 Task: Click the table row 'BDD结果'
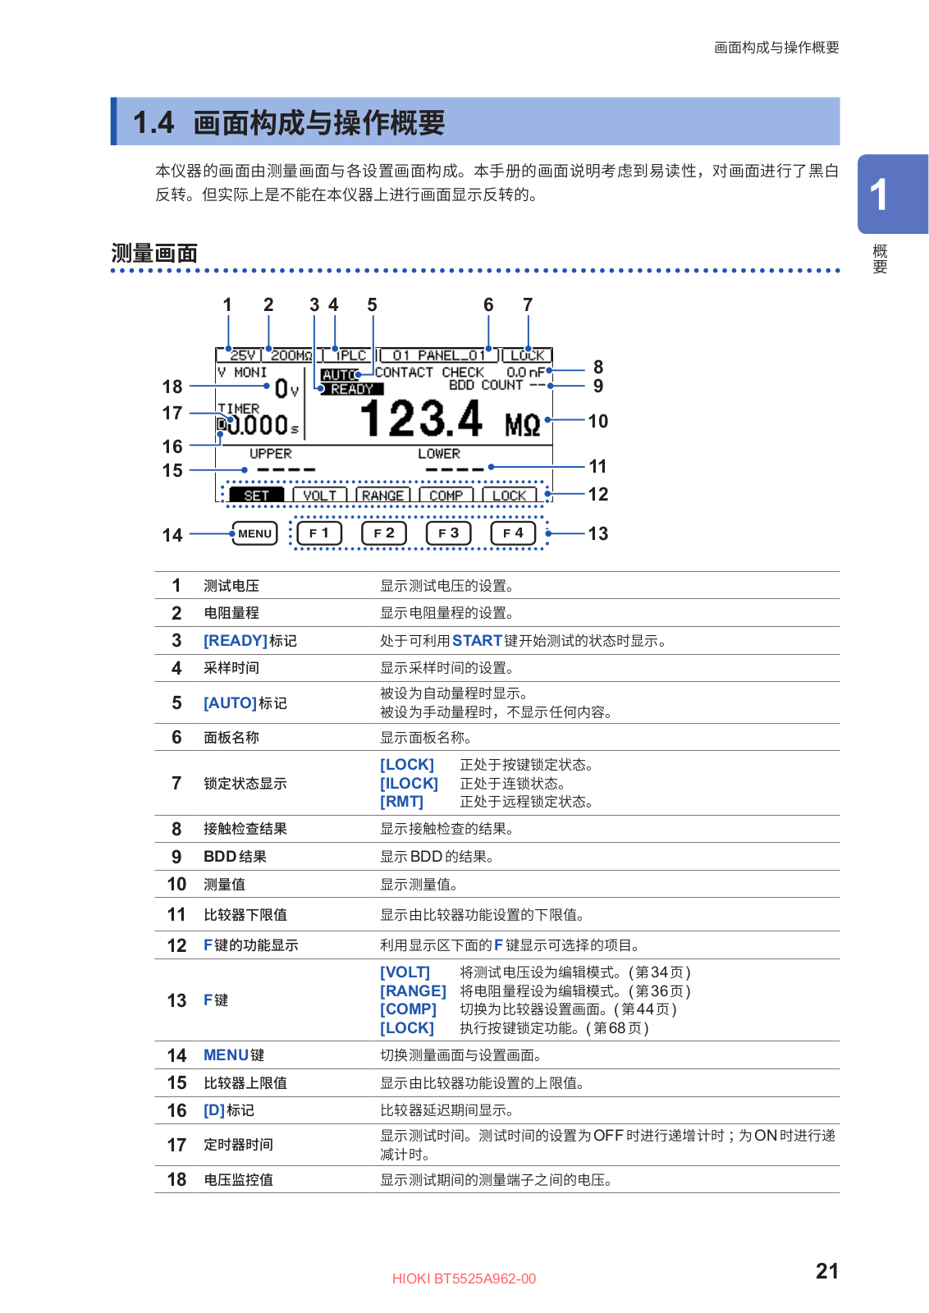[x=497, y=857]
